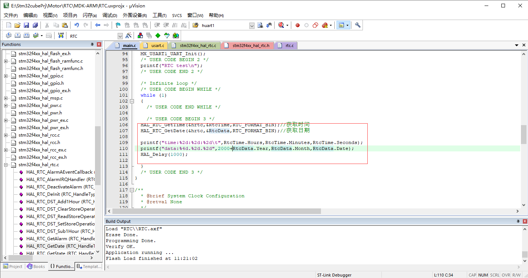Kill all breakpoints in program
528x278 pixels.
pos(325,25)
